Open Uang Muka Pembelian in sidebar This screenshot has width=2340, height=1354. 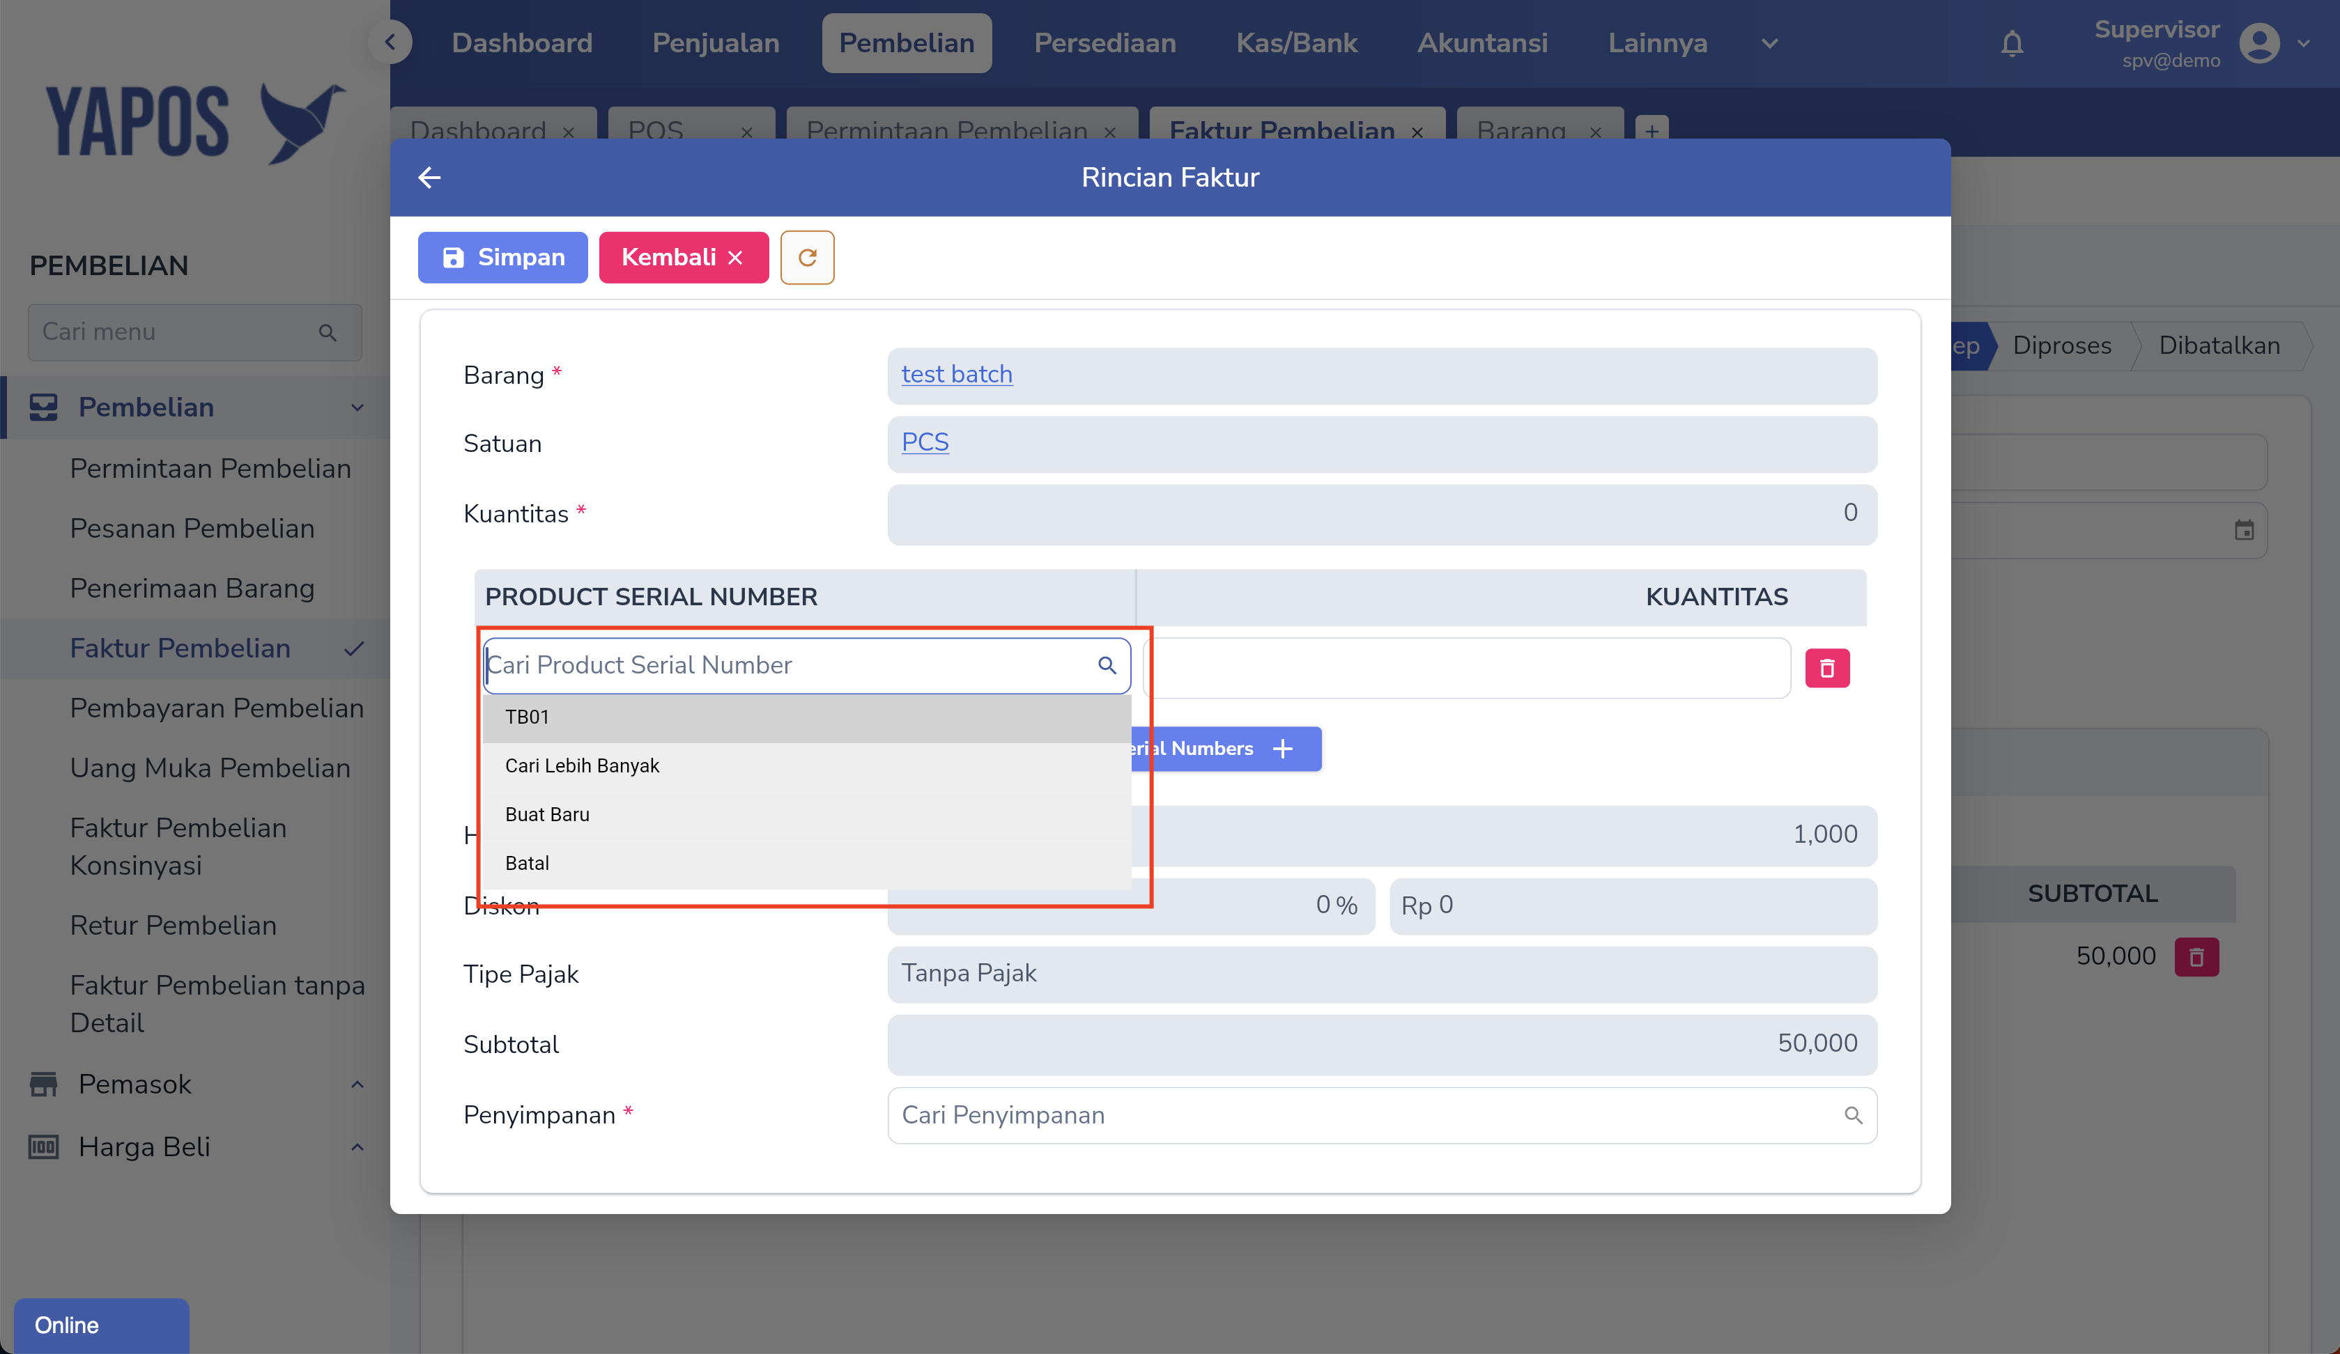(x=210, y=768)
